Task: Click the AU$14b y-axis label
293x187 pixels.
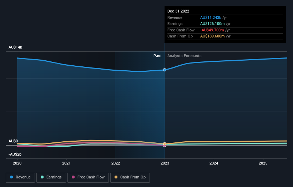Action: tap(15, 47)
